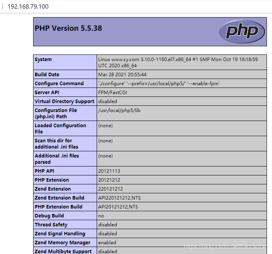Click disabled value for Zend Multibyte Support
The image size is (272, 254).
[x=108, y=251]
